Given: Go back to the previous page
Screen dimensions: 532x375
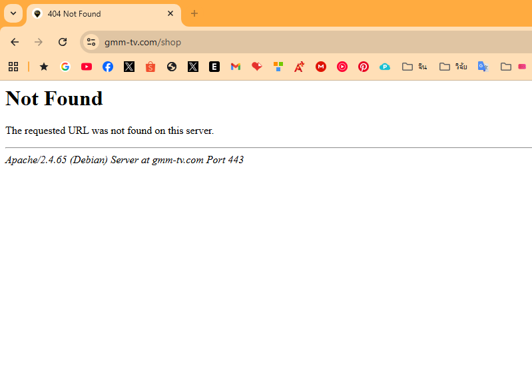Looking at the screenshot, I should (x=15, y=42).
